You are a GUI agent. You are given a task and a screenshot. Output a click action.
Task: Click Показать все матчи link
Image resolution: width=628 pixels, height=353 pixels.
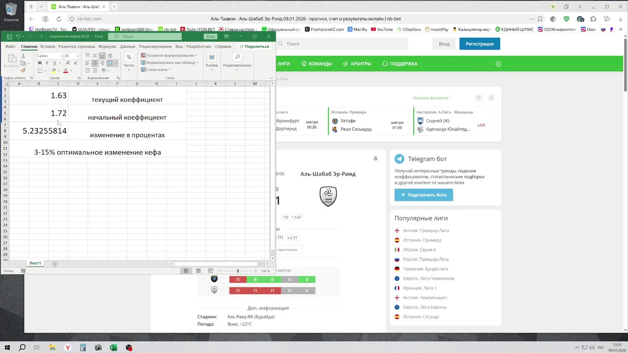coord(432,98)
